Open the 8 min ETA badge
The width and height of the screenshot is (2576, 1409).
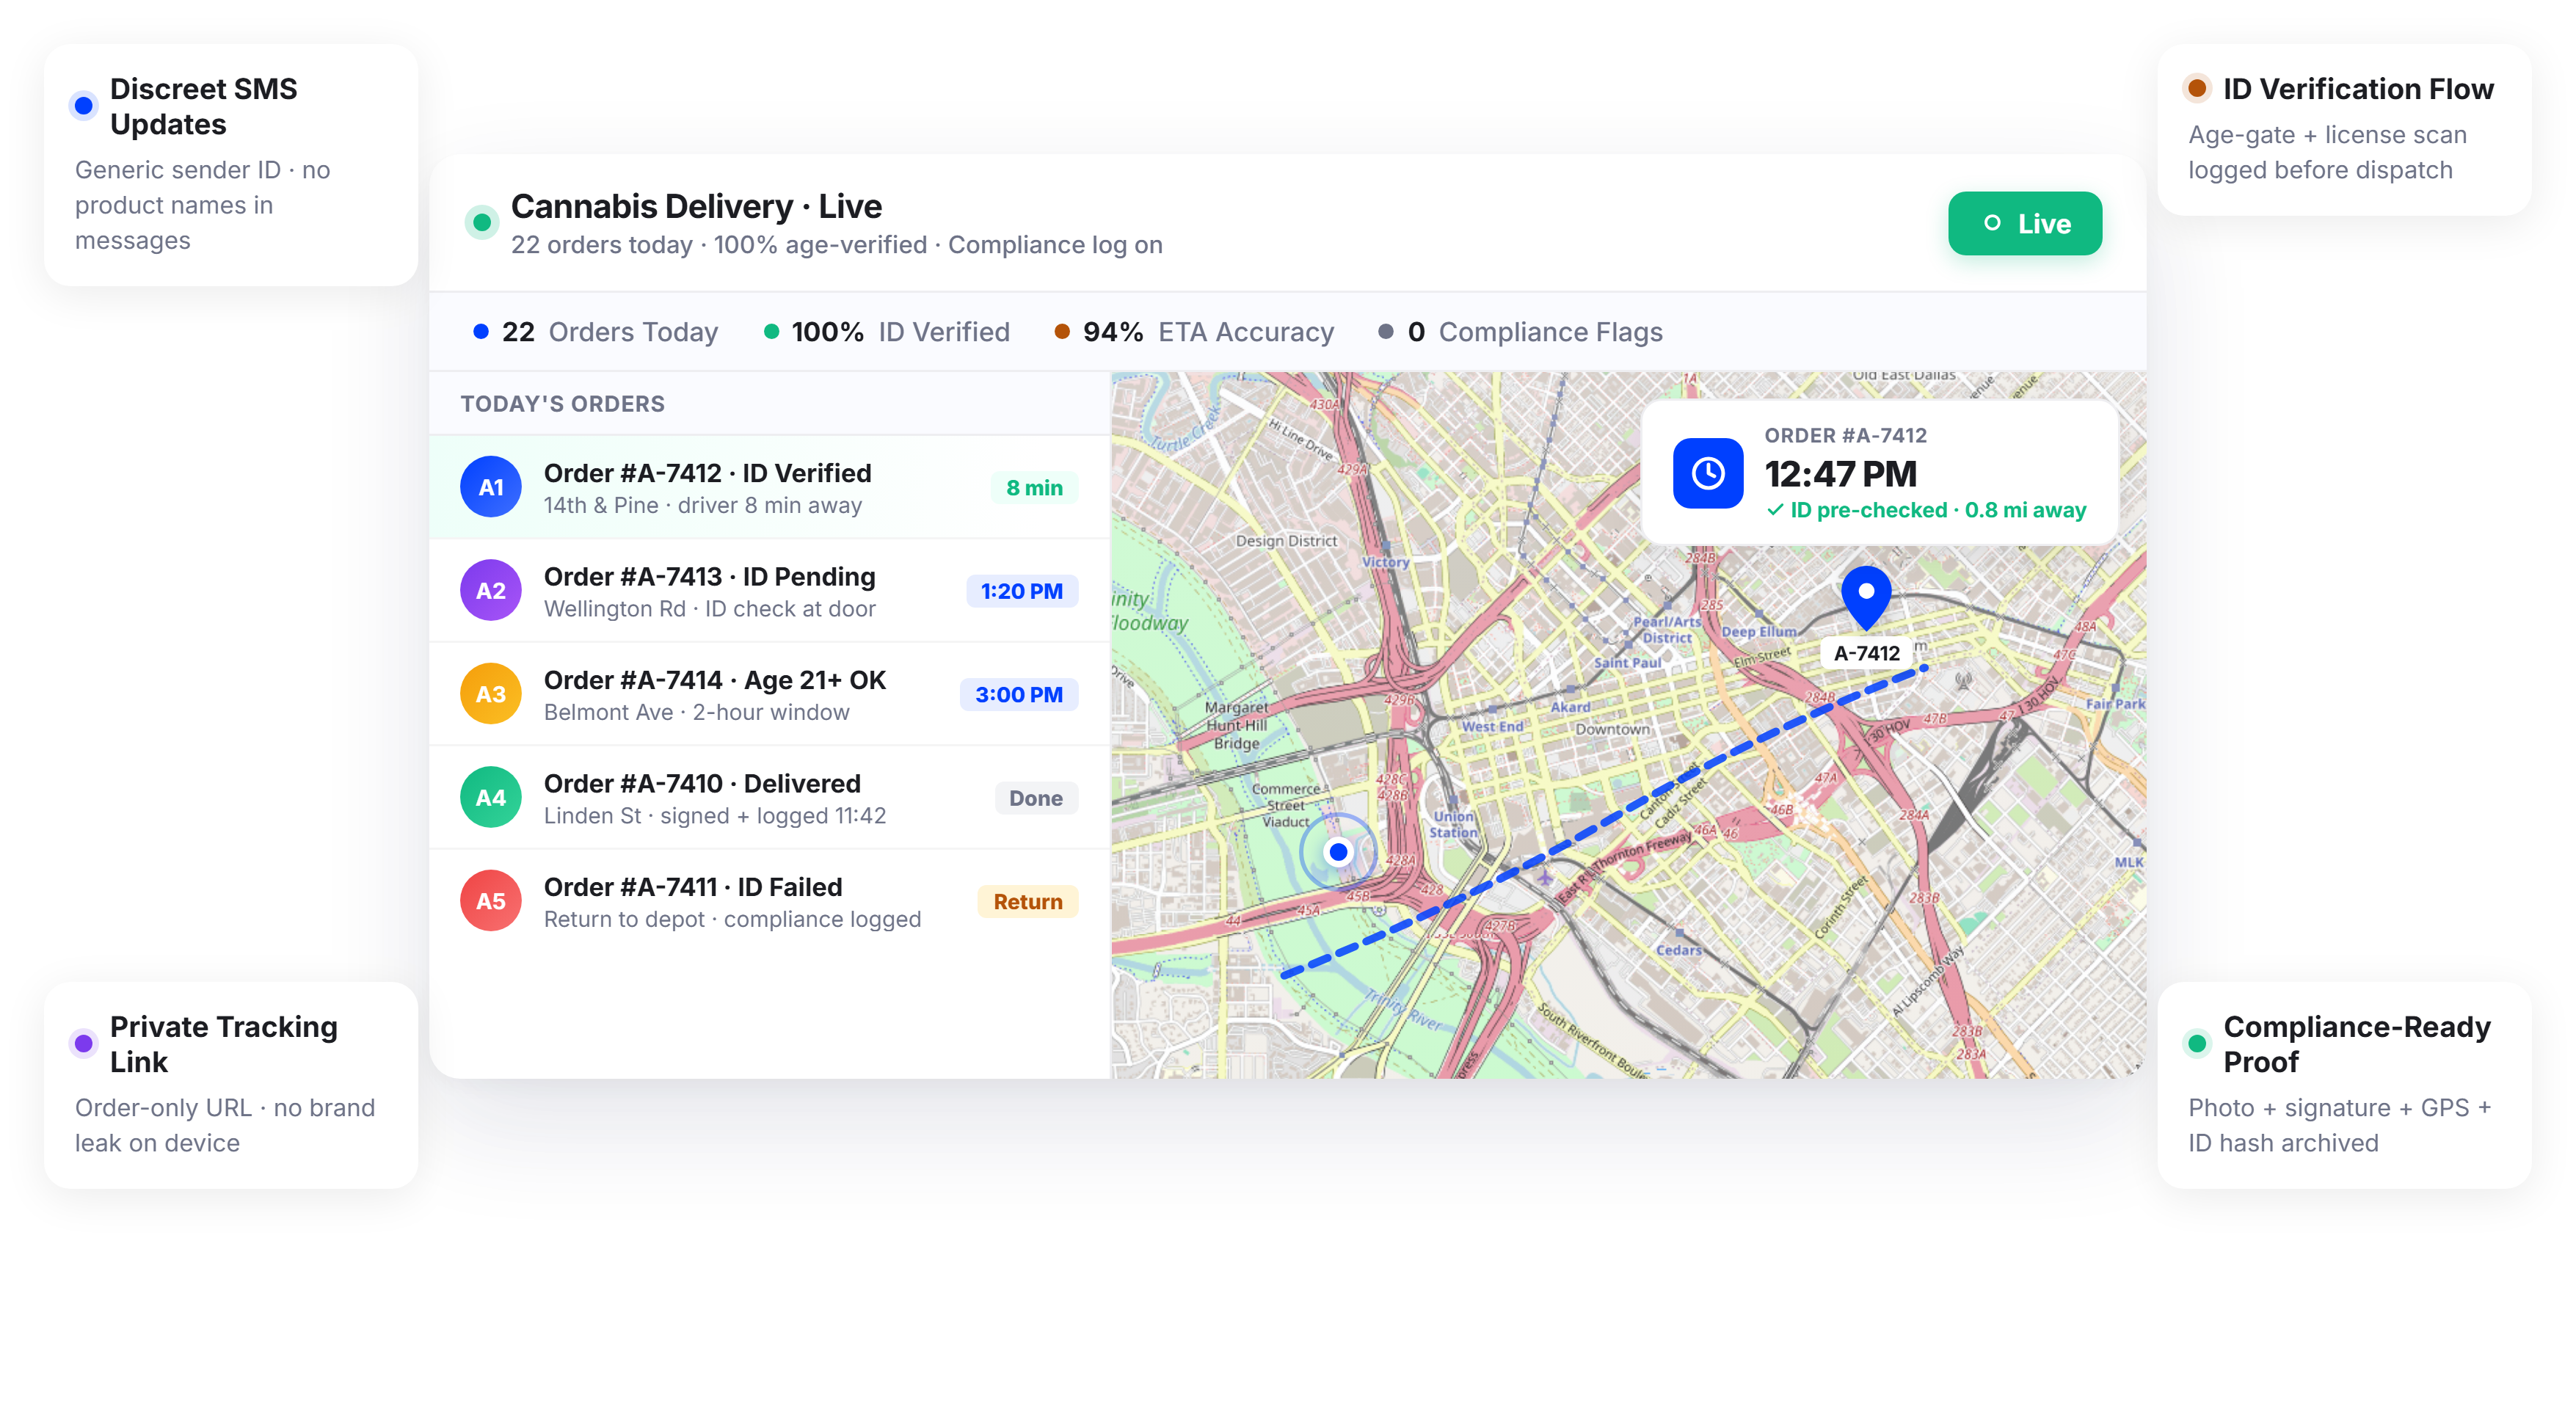1034,487
